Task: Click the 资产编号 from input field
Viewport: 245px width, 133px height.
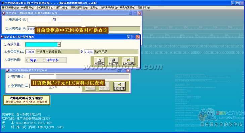Action: coord(39,20)
